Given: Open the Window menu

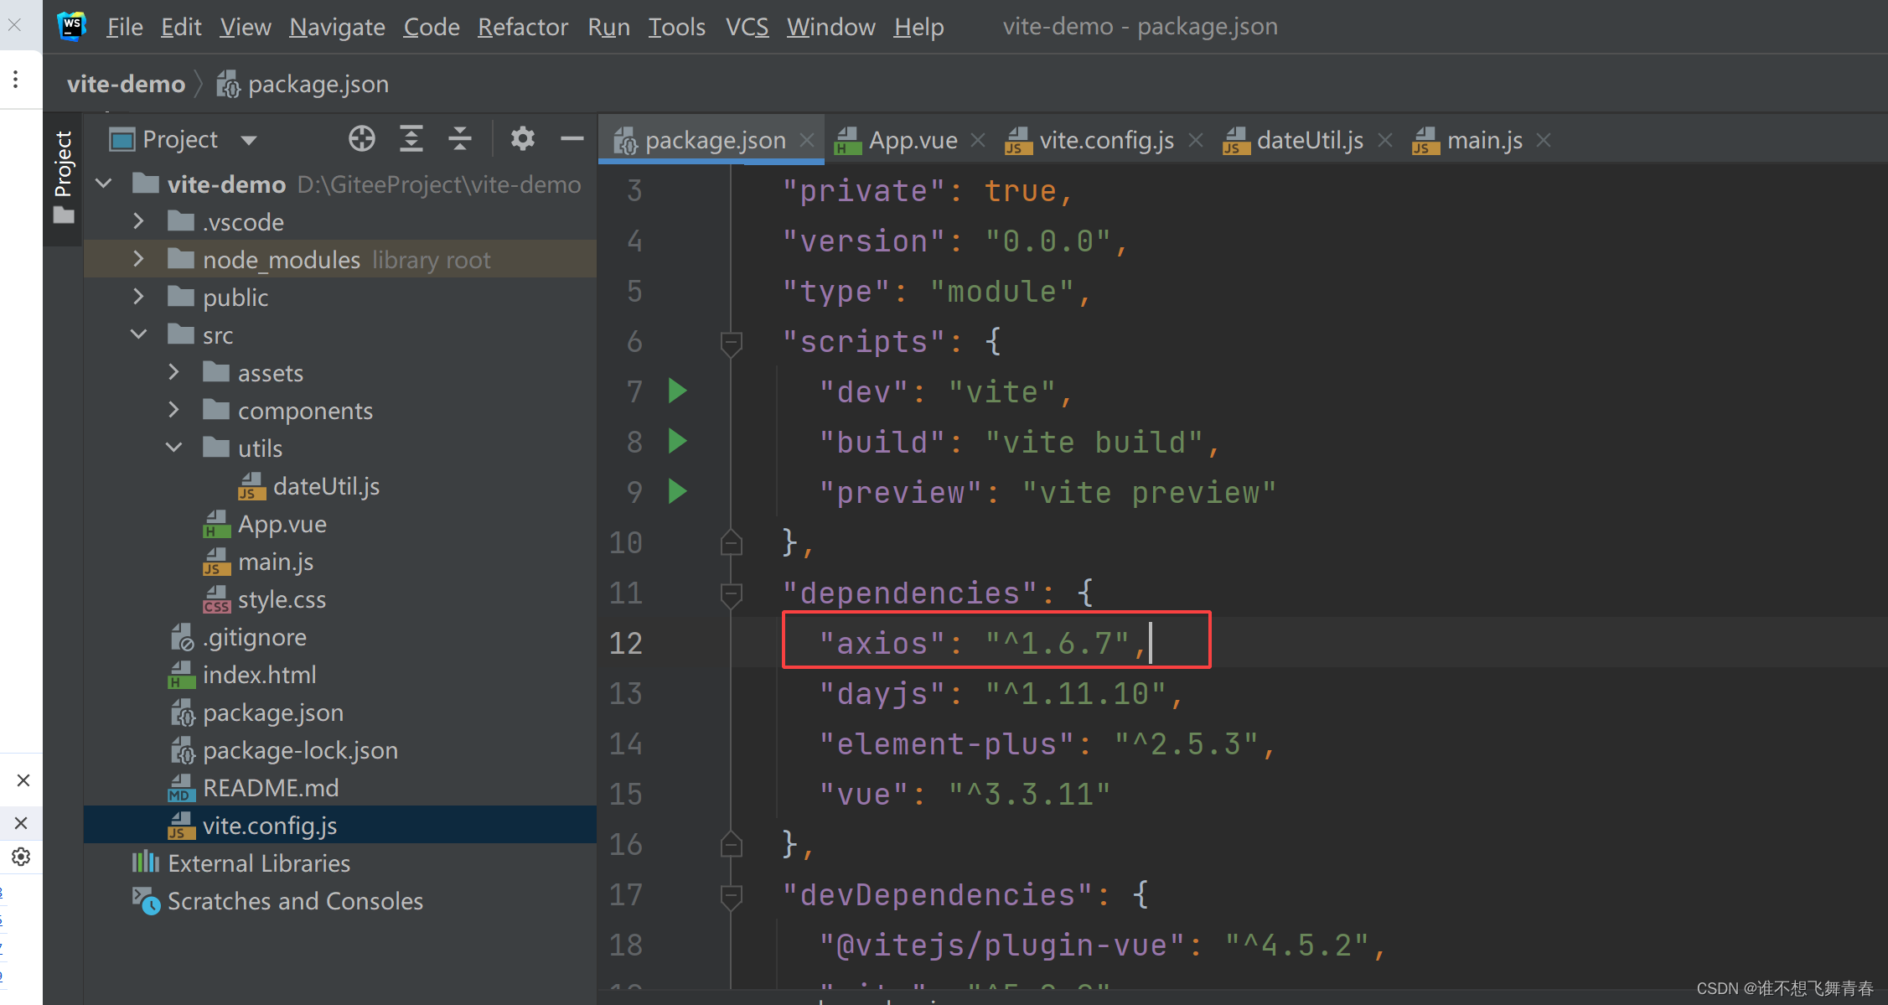Looking at the screenshot, I should (x=830, y=27).
